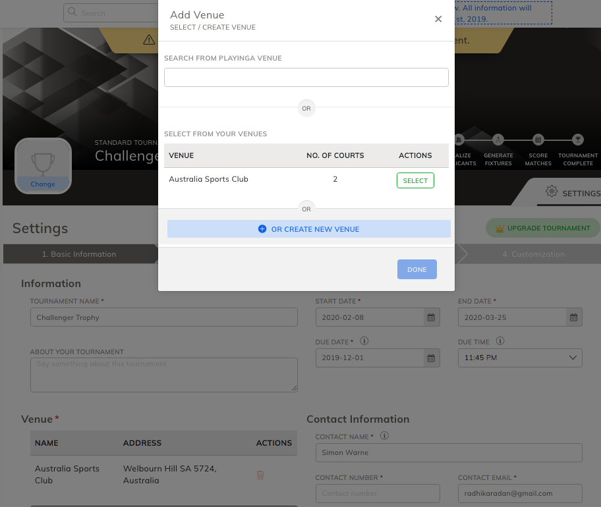Screen dimensions: 601x507
Task: Click the crown icon on Upgrade Tournament
Action: click(x=500, y=228)
